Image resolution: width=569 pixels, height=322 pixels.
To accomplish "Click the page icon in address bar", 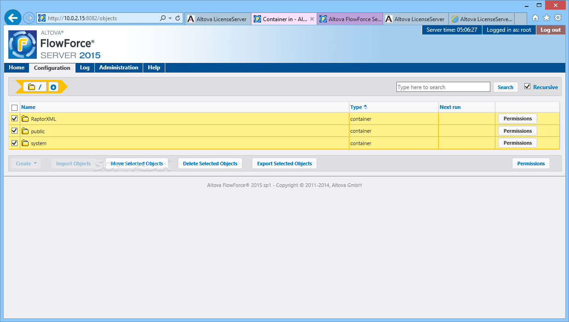I will point(42,18).
